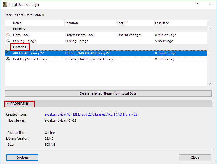Click the ARCHICAD application icon in title bar
Viewport: 217px width, 164px height.
pyautogui.click(x=5, y=5)
